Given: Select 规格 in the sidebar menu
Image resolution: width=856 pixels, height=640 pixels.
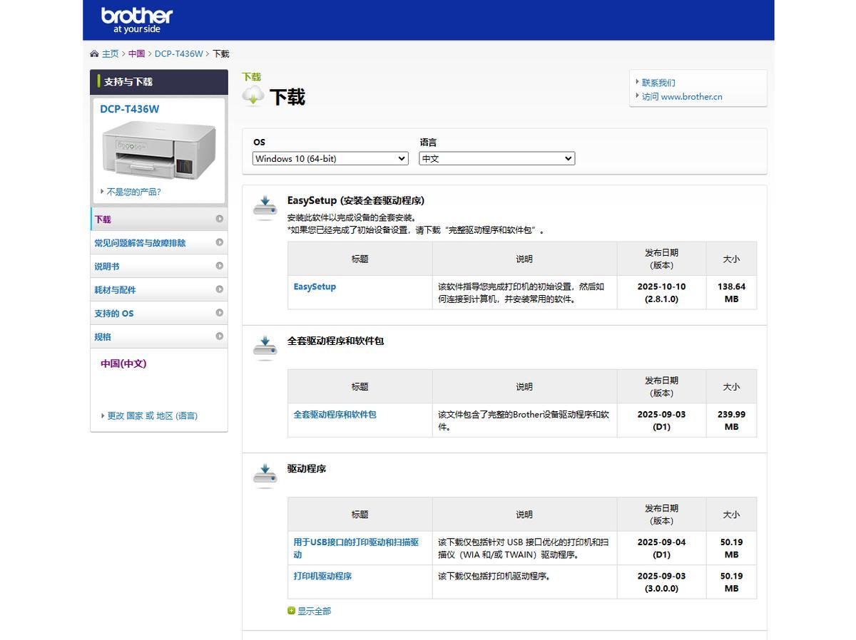Looking at the screenshot, I should tap(103, 337).
